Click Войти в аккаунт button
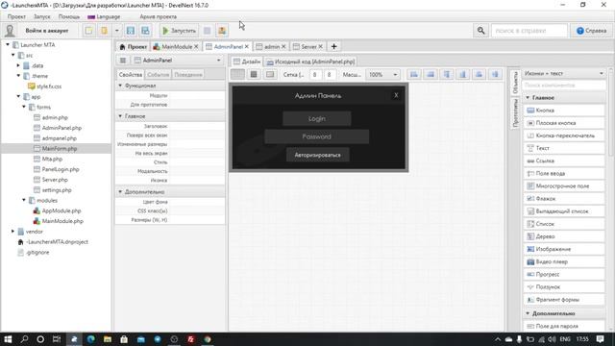This screenshot has height=346, width=615. pos(47,31)
